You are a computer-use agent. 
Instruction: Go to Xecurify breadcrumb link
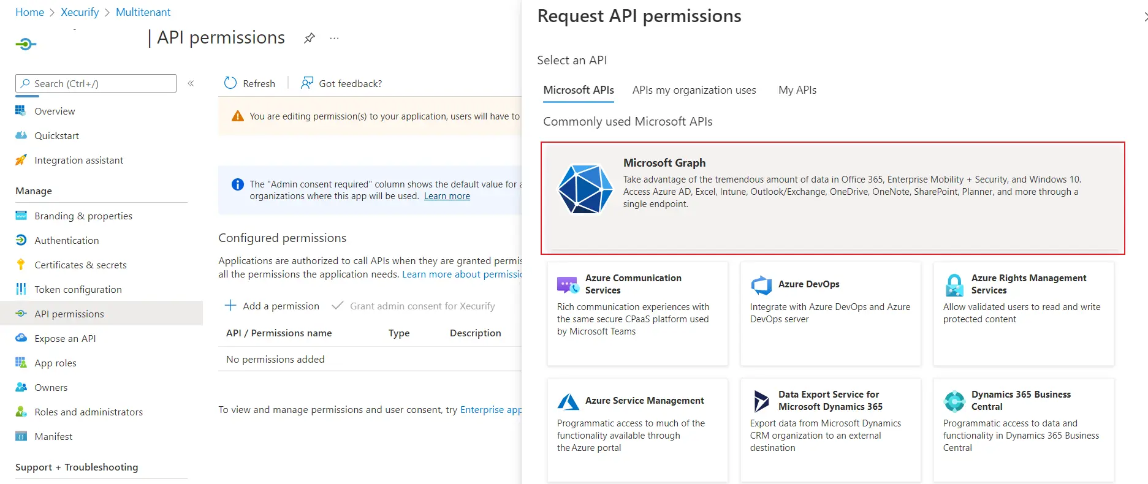tap(80, 12)
